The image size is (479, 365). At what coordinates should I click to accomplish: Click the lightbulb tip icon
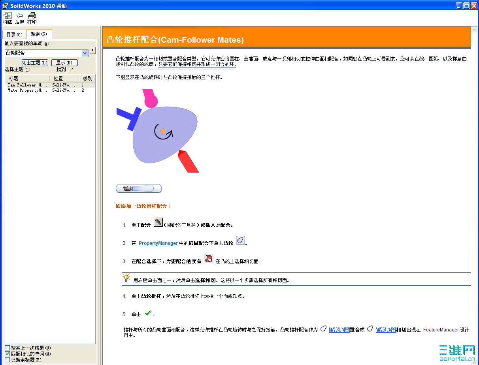pyautogui.click(x=126, y=278)
